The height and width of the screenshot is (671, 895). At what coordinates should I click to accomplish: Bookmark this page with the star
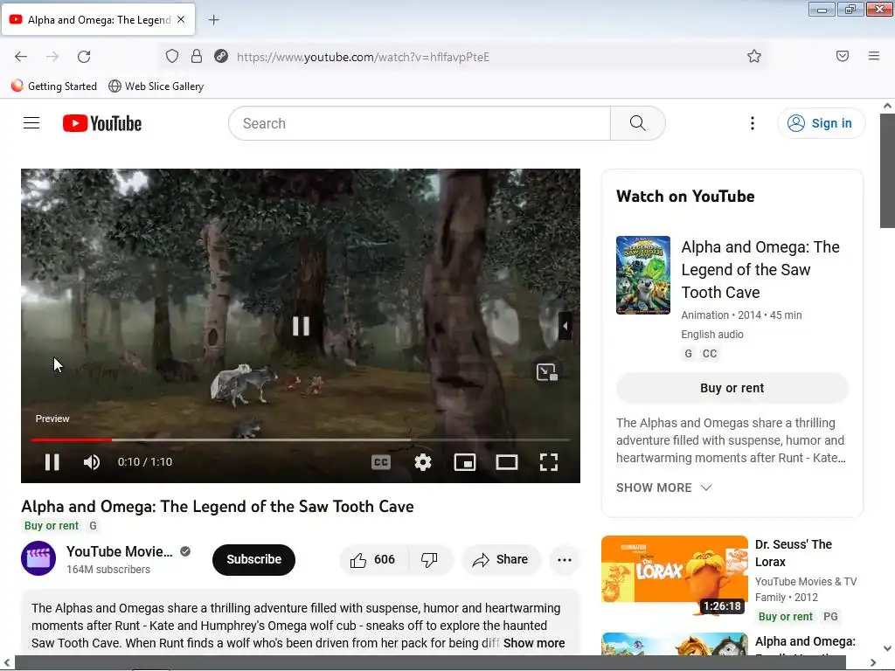(754, 56)
